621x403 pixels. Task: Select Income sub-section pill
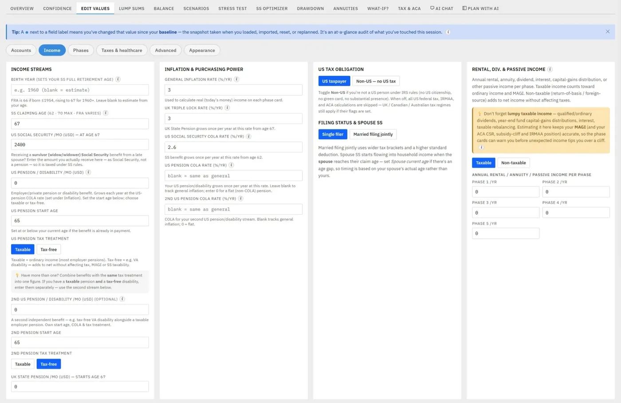point(52,50)
